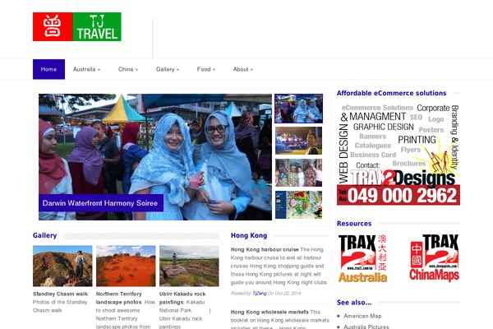Open the Trax2 Australia resource logo

362,257
